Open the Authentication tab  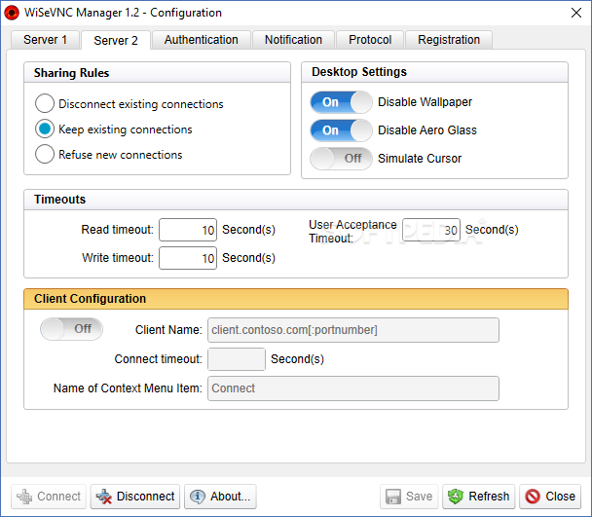point(202,40)
